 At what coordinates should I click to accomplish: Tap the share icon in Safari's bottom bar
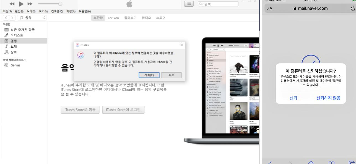pyautogui.click(x=311, y=162)
